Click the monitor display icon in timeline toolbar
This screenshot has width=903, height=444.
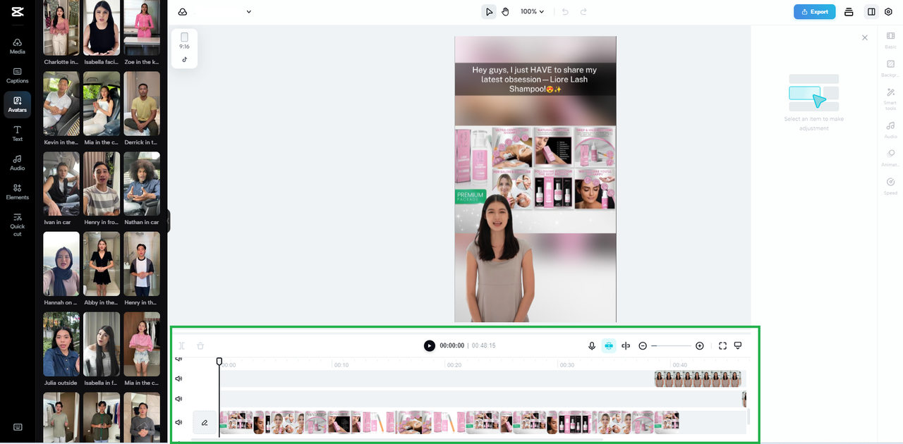738,345
